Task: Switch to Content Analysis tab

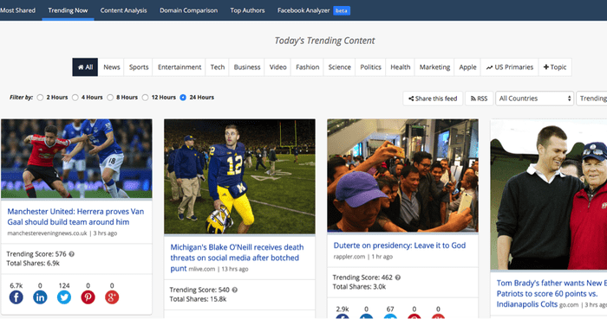Action: 123,10
